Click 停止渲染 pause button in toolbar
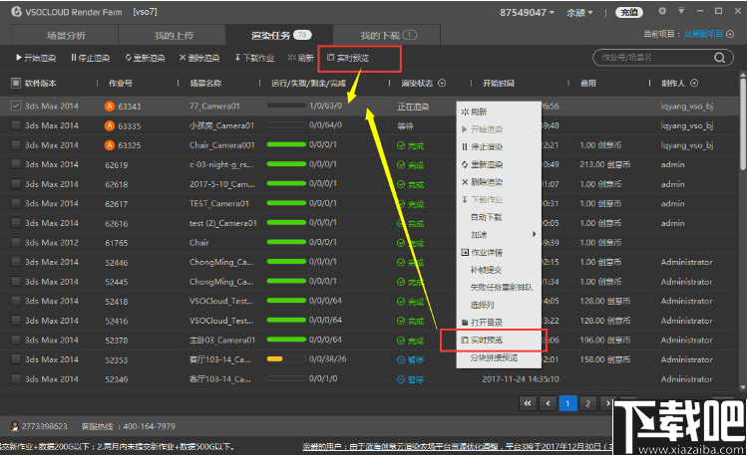This screenshot has height=455, width=748. pos(90,58)
